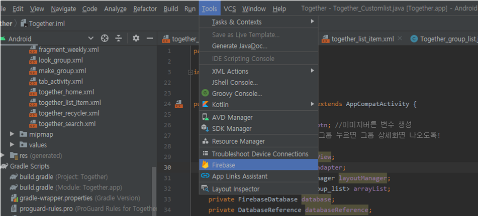Open the Run menu
This screenshot has width=479, height=217.
pyautogui.click(x=190, y=9)
